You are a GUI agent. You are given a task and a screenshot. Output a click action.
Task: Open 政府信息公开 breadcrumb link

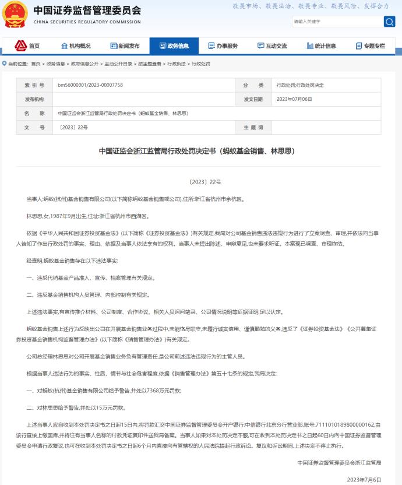[x=84, y=64]
